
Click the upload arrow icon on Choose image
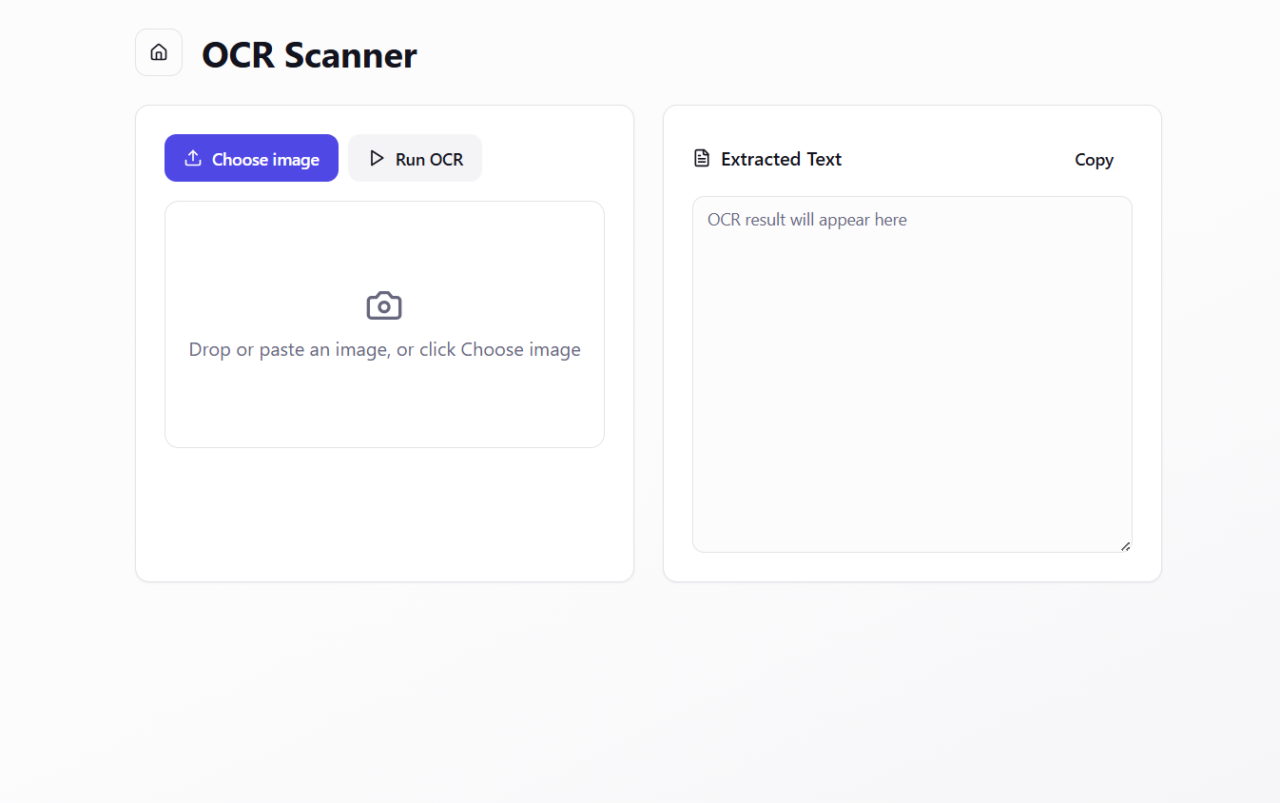pos(193,158)
